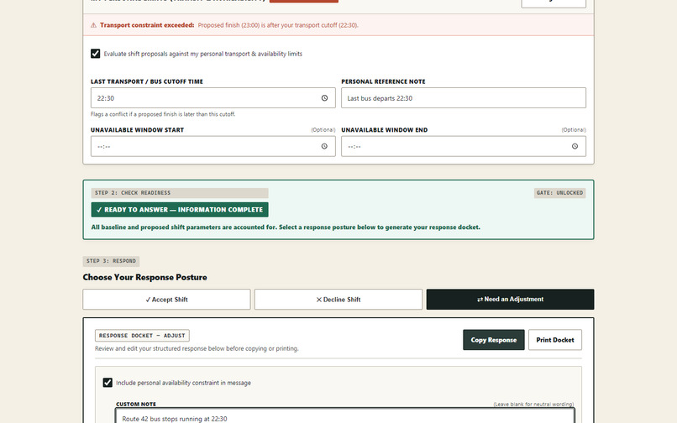Toggle evaluate shift proposals against limits checkbox
The width and height of the screenshot is (677, 423).
coord(96,54)
